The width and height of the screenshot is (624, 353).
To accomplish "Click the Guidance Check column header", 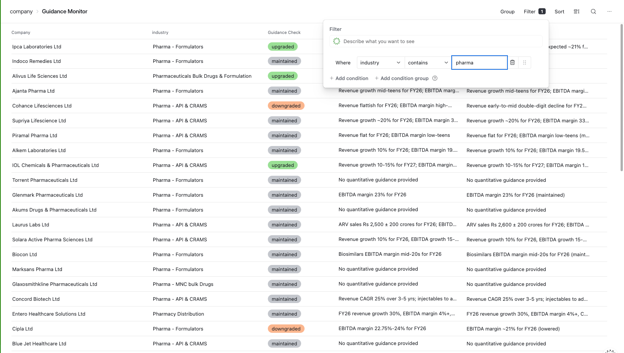I will 284,32.
